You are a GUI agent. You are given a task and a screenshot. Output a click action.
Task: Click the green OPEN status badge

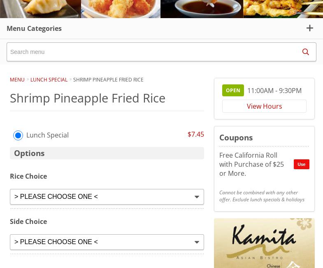click(233, 91)
